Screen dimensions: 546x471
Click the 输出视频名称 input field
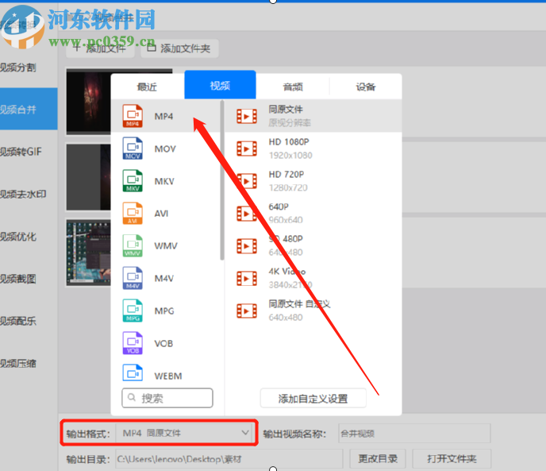pyautogui.click(x=414, y=434)
